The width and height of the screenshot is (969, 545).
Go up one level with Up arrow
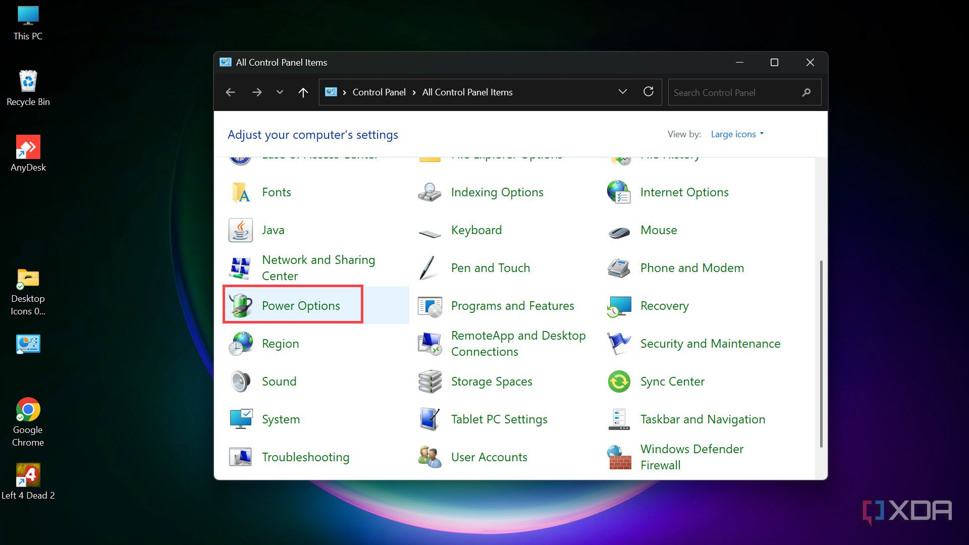(303, 92)
